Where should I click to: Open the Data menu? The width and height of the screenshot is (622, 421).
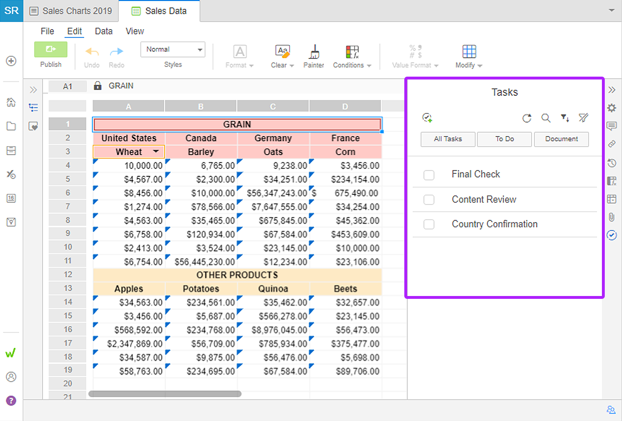104,31
